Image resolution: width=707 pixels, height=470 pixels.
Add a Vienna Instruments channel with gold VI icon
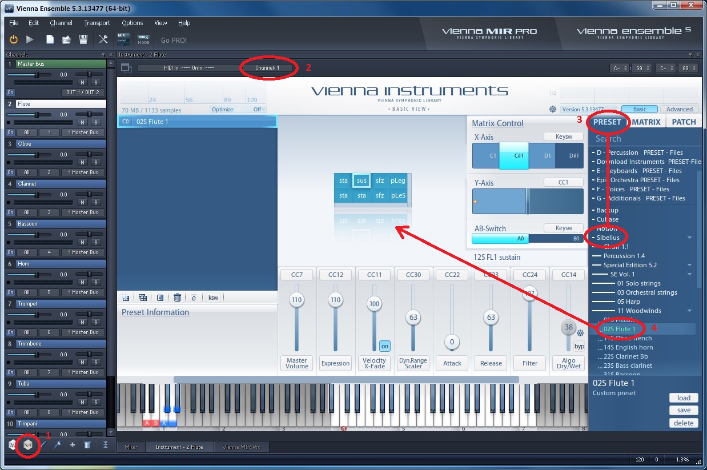28,445
